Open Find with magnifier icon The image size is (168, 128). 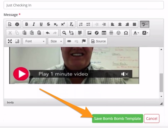pyautogui.click(x=64, y=33)
